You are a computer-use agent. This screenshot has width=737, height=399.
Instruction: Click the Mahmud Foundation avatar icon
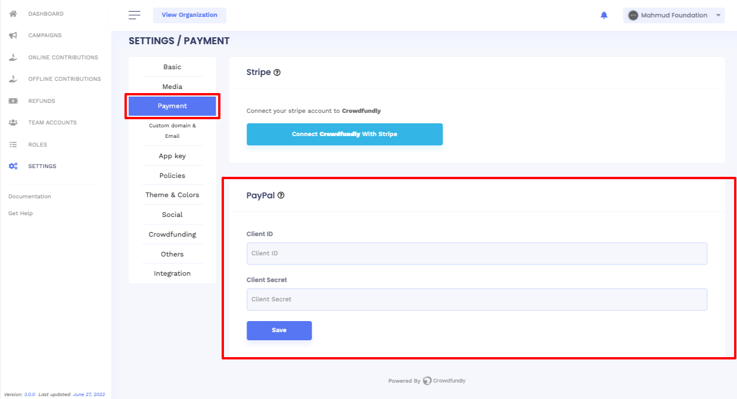tap(633, 15)
